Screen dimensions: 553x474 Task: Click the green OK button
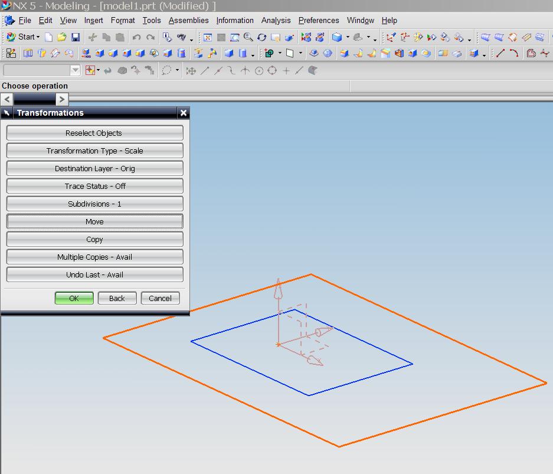pyautogui.click(x=74, y=298)
